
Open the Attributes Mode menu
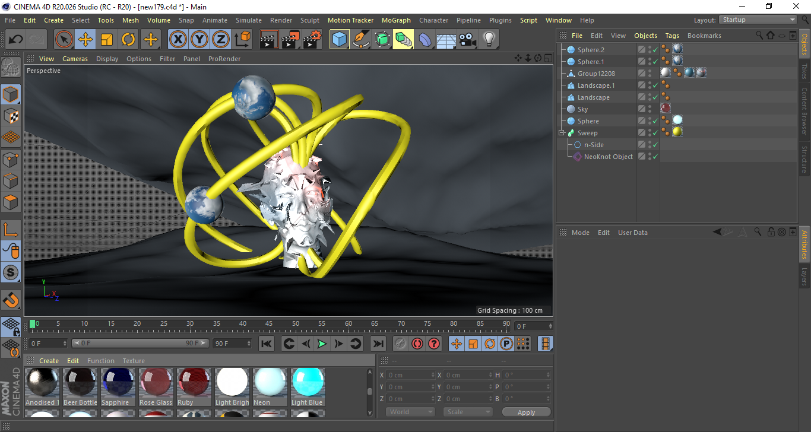pyautogui.click(x=580, y=233)
